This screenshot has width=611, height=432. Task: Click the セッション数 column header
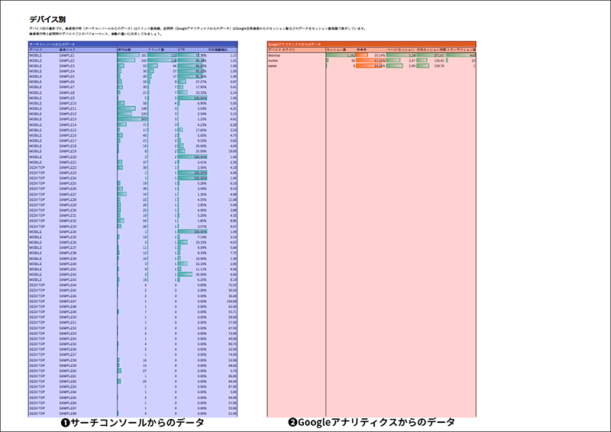(x=336, y=50)
